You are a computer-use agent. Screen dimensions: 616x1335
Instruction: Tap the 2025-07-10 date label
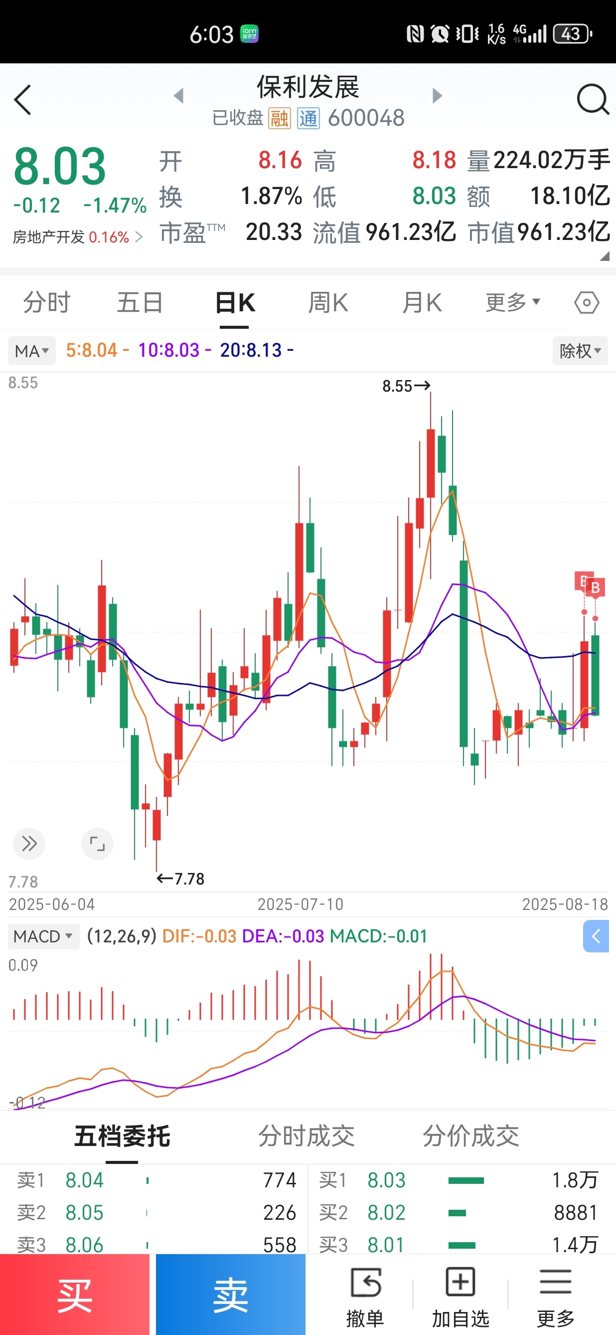click(x=300, y=904)
